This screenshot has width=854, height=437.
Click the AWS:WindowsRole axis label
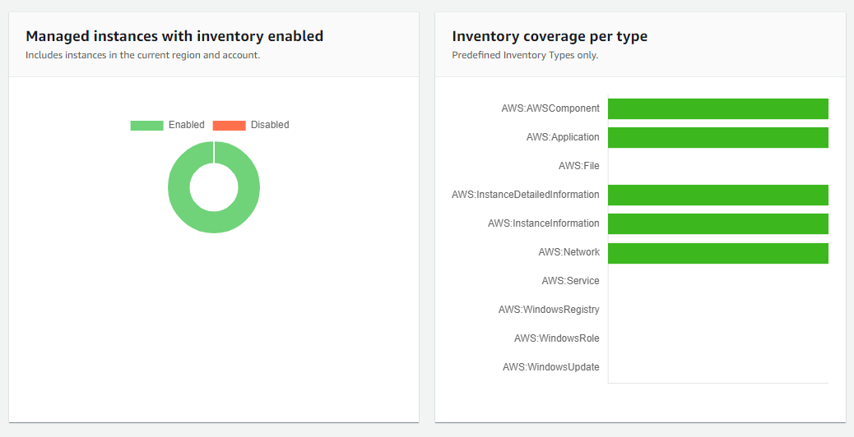556,338
